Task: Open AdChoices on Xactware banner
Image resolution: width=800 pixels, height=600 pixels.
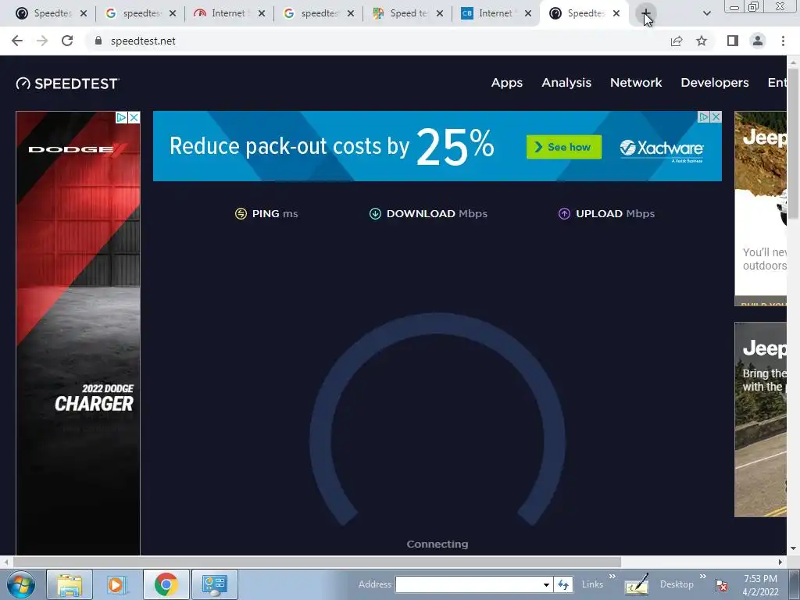Action: click(704, 117)
